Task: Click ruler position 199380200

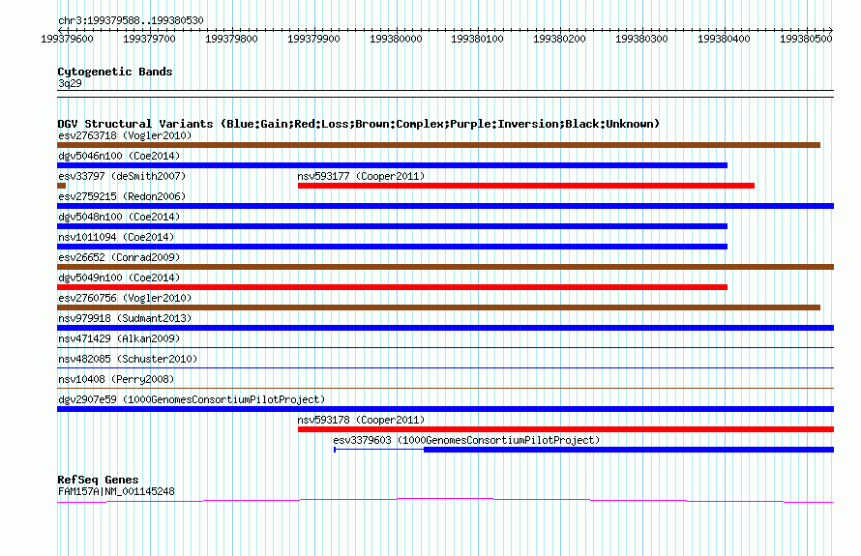Action: (559, 39)
